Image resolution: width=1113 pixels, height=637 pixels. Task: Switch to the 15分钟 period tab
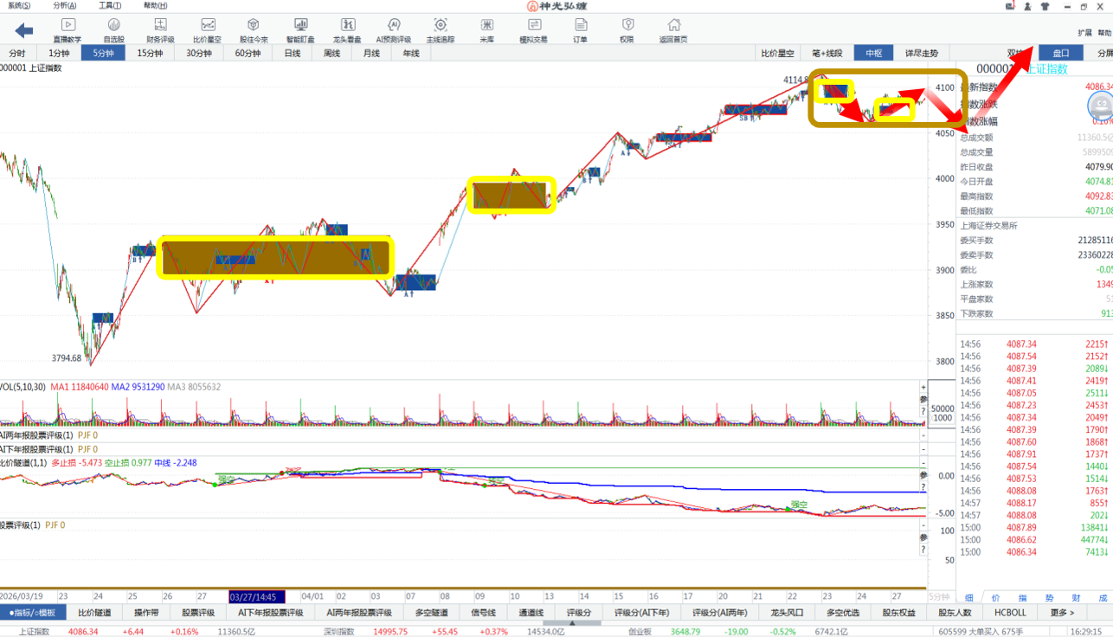coord(150,53)
